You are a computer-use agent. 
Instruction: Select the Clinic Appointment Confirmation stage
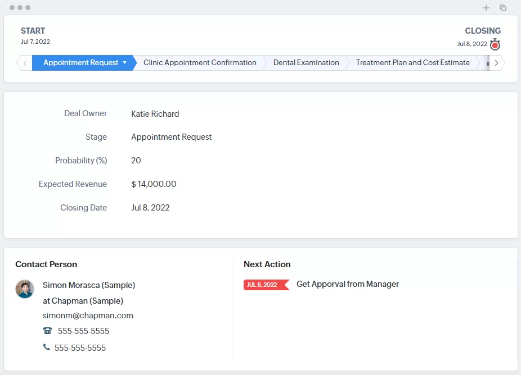pos(200,63)
